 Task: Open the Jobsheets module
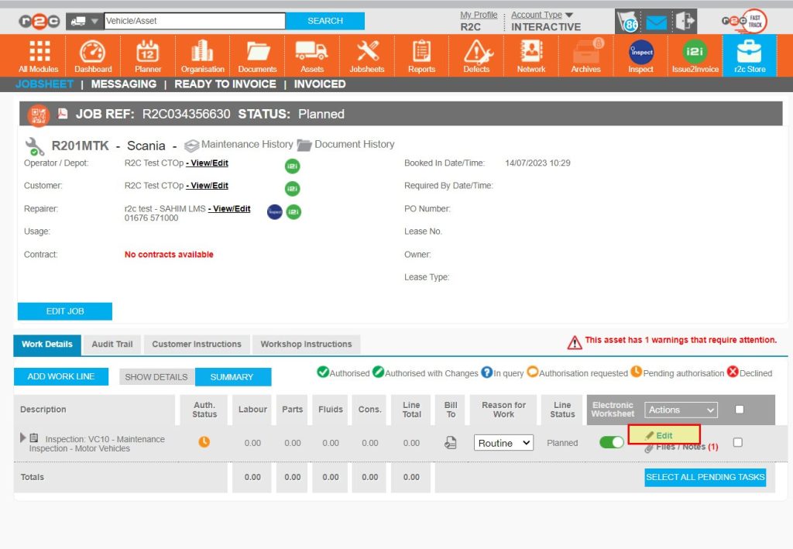(x=366, y=54)
